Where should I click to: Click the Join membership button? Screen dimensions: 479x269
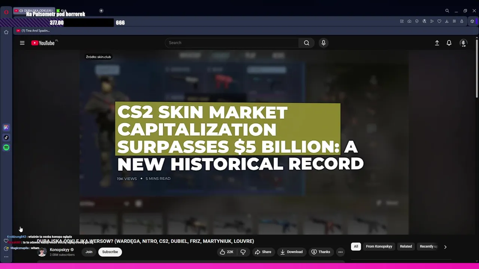(x=89, y=252)
